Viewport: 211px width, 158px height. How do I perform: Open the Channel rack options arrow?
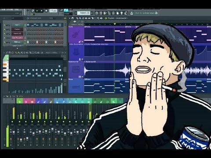[x=4, y=18]
